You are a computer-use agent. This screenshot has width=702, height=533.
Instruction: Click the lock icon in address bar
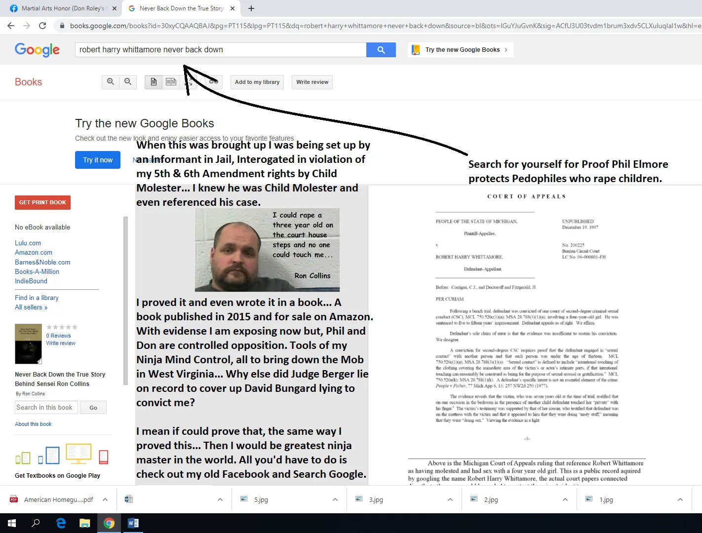pos(62,26)
